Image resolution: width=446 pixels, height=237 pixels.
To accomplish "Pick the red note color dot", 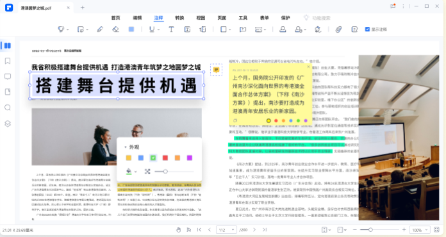I will point(276,121).
